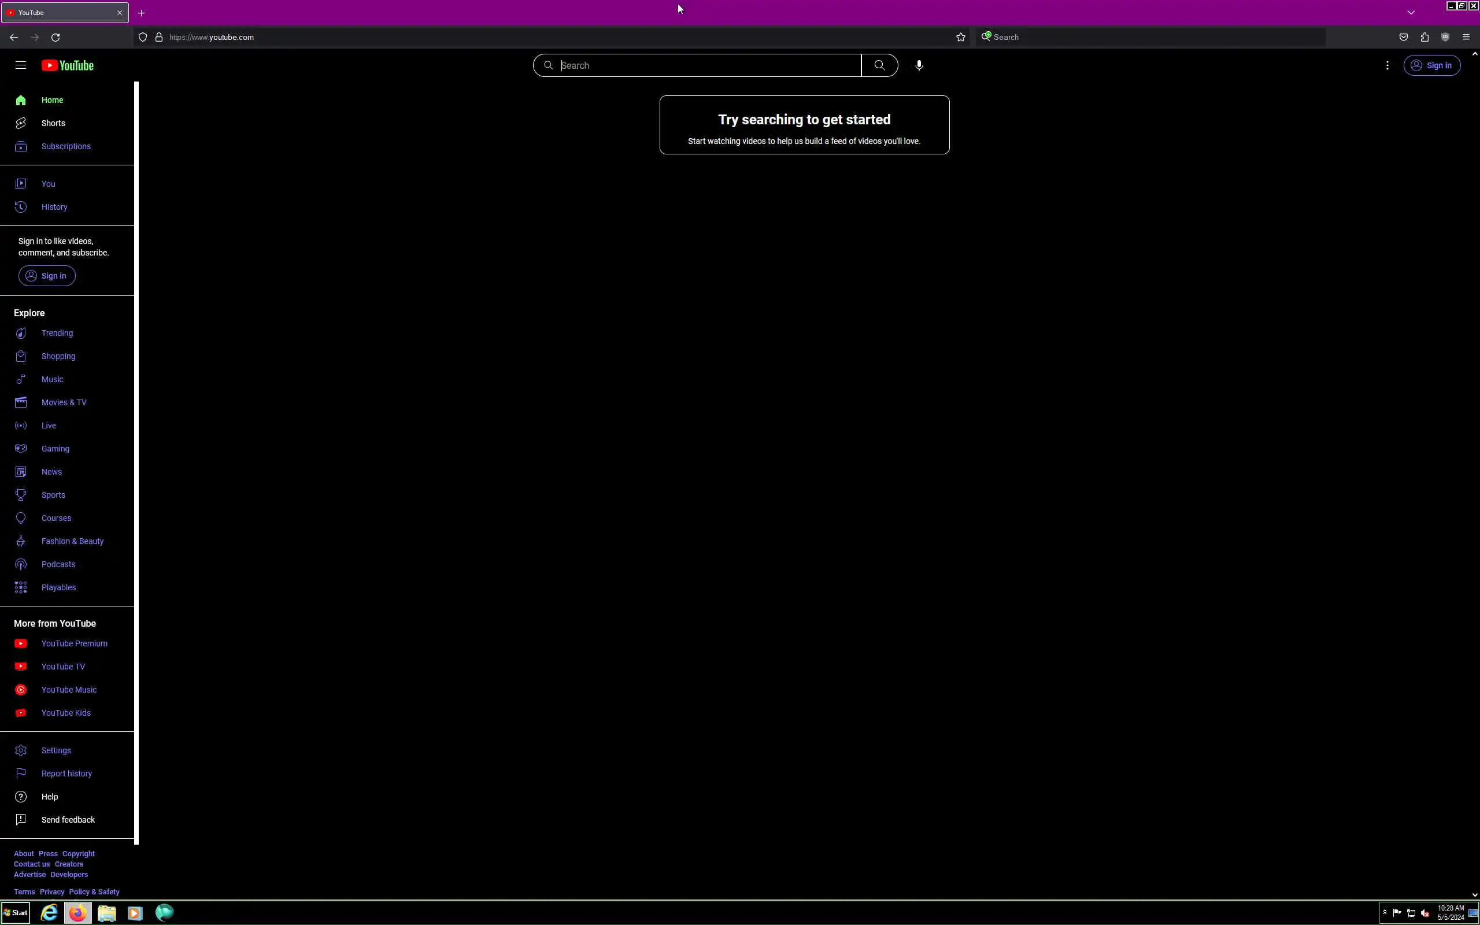
Task: Toggle the sidebar hamburger guide menu
Action: pos(21,65)
